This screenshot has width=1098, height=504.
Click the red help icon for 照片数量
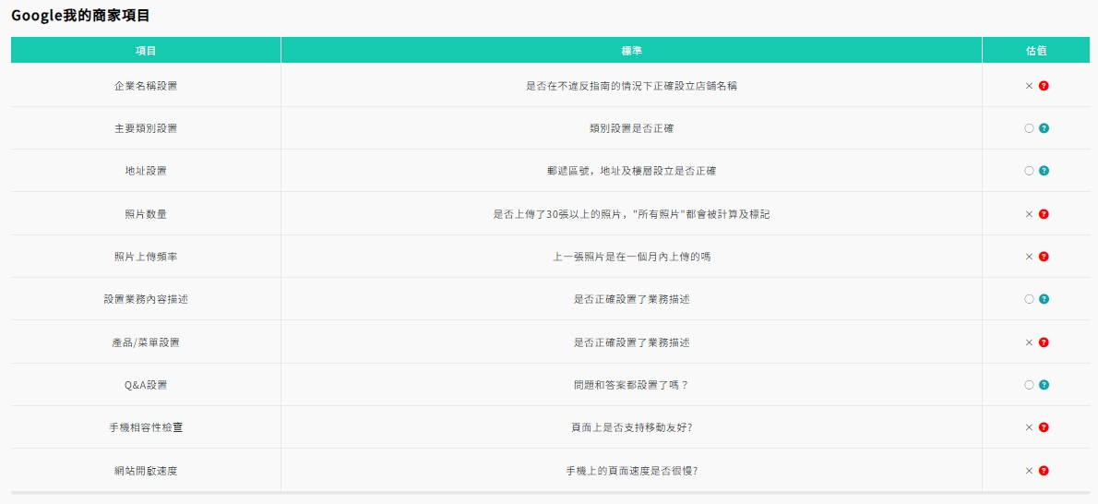(x=1044, y=214)
